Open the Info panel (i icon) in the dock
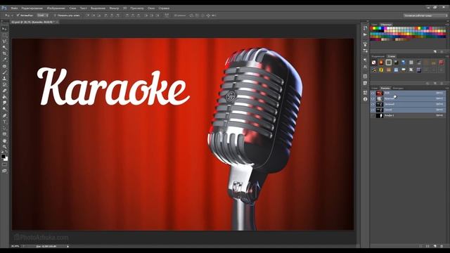450x253 pixels. coord(365,99)
